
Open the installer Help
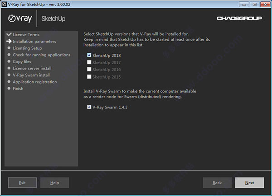[x=54, y=182]
